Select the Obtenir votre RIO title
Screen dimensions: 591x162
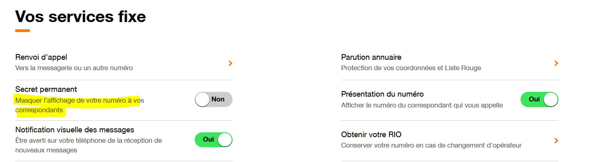tap(371, 135)
